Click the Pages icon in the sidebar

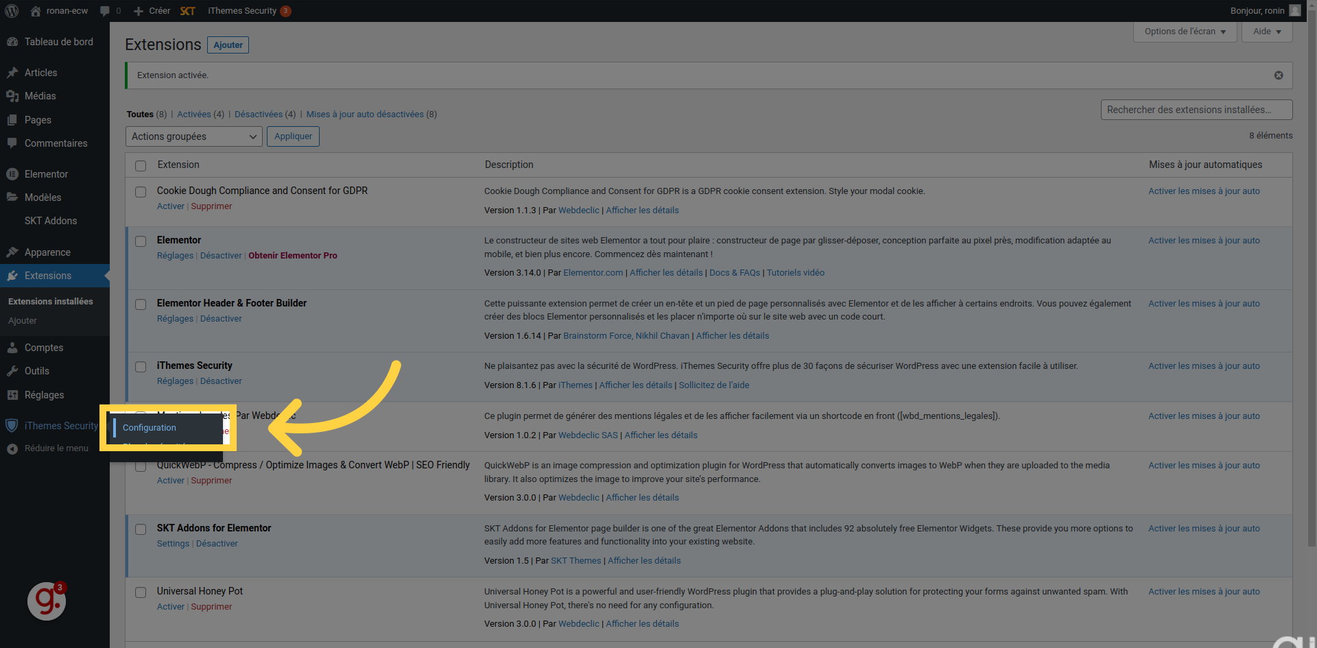12,120
